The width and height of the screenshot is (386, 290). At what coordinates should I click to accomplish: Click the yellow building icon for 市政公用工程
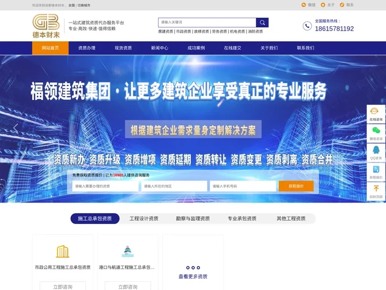click(63, 251)
